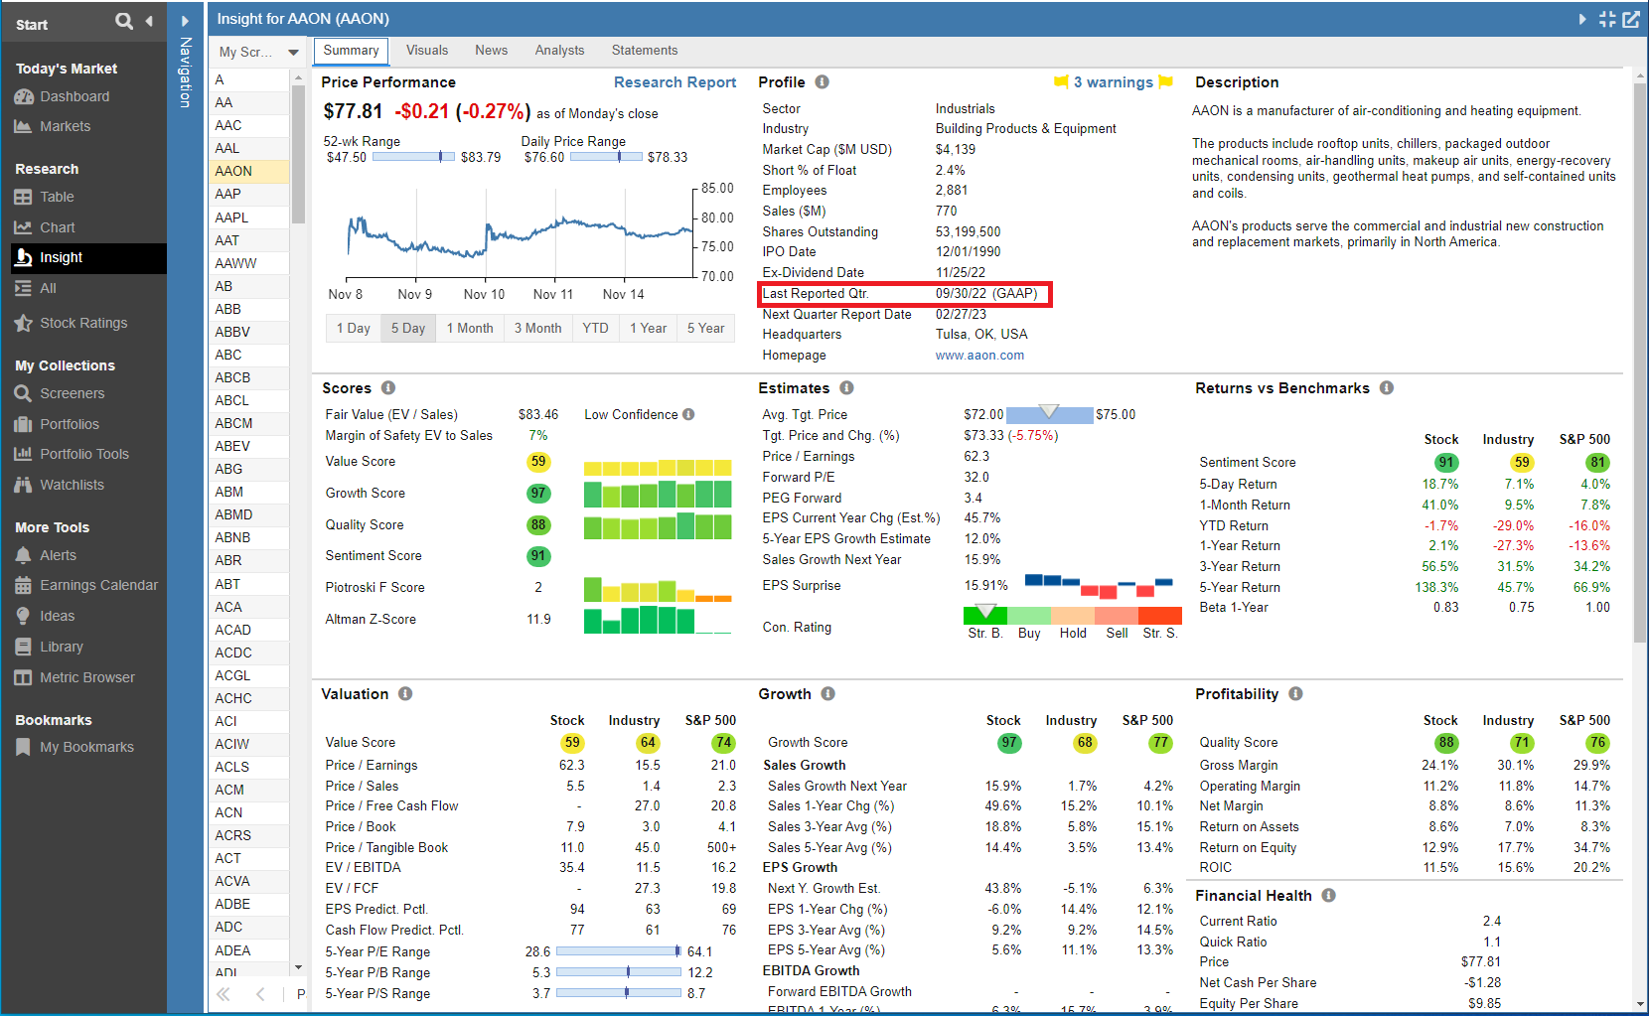Click the Daily Price Range slider bar

[606, 157]
